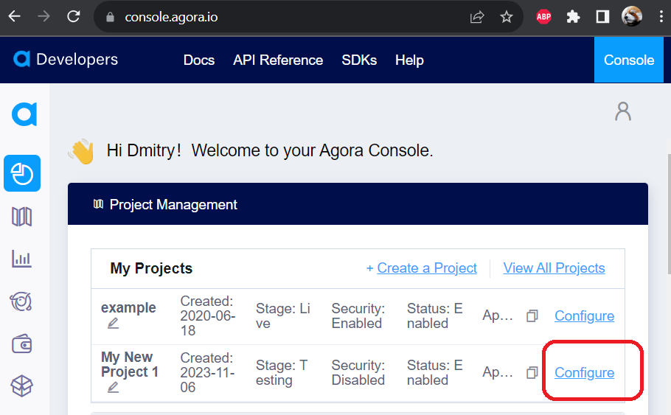Click the share page icon in address bar
Screen dimensions: 671x415
477,17
